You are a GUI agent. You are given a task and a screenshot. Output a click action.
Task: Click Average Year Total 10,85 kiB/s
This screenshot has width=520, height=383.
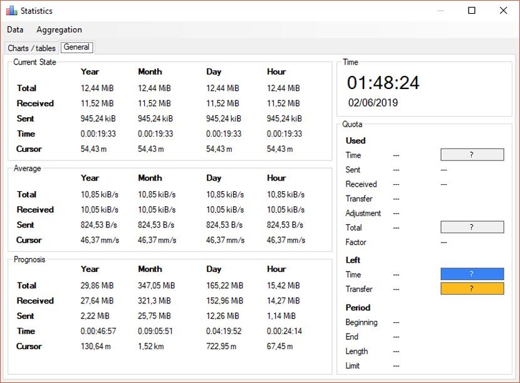coord(100,194)
